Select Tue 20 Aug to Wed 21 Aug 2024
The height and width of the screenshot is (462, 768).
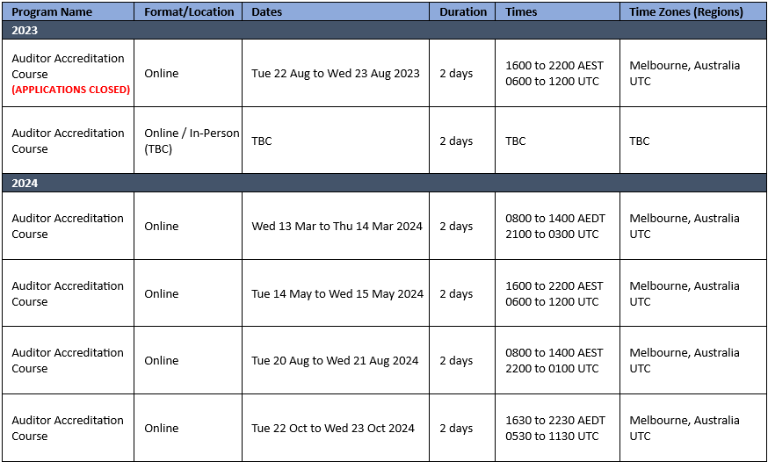pyautogui.click(x=335, y=361)
